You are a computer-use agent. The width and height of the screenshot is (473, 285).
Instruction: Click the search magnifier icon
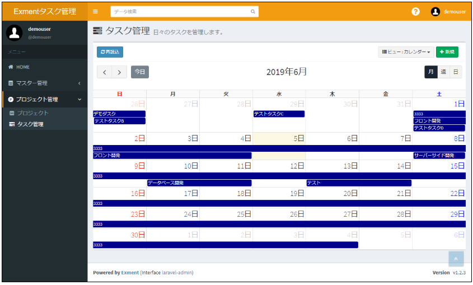tap(252, 11)
